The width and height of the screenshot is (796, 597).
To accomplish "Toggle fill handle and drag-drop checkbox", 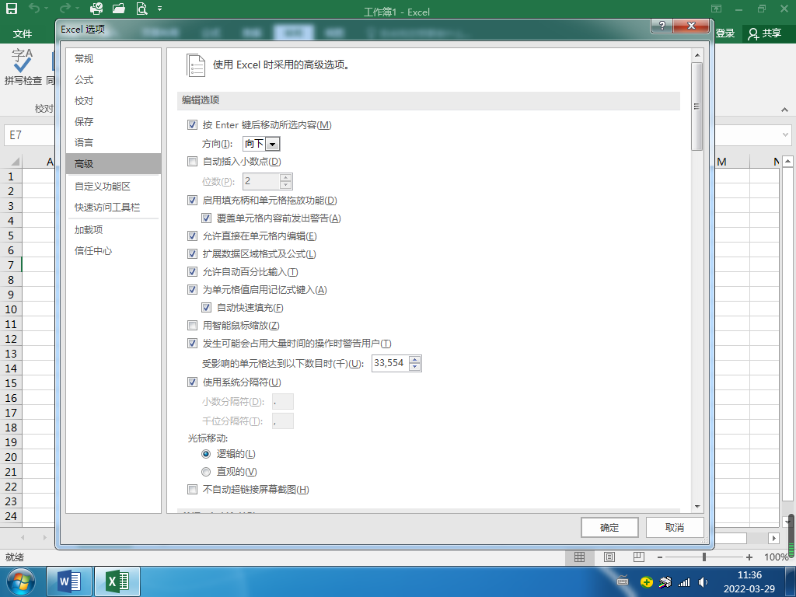I will (x=193, y=200).
